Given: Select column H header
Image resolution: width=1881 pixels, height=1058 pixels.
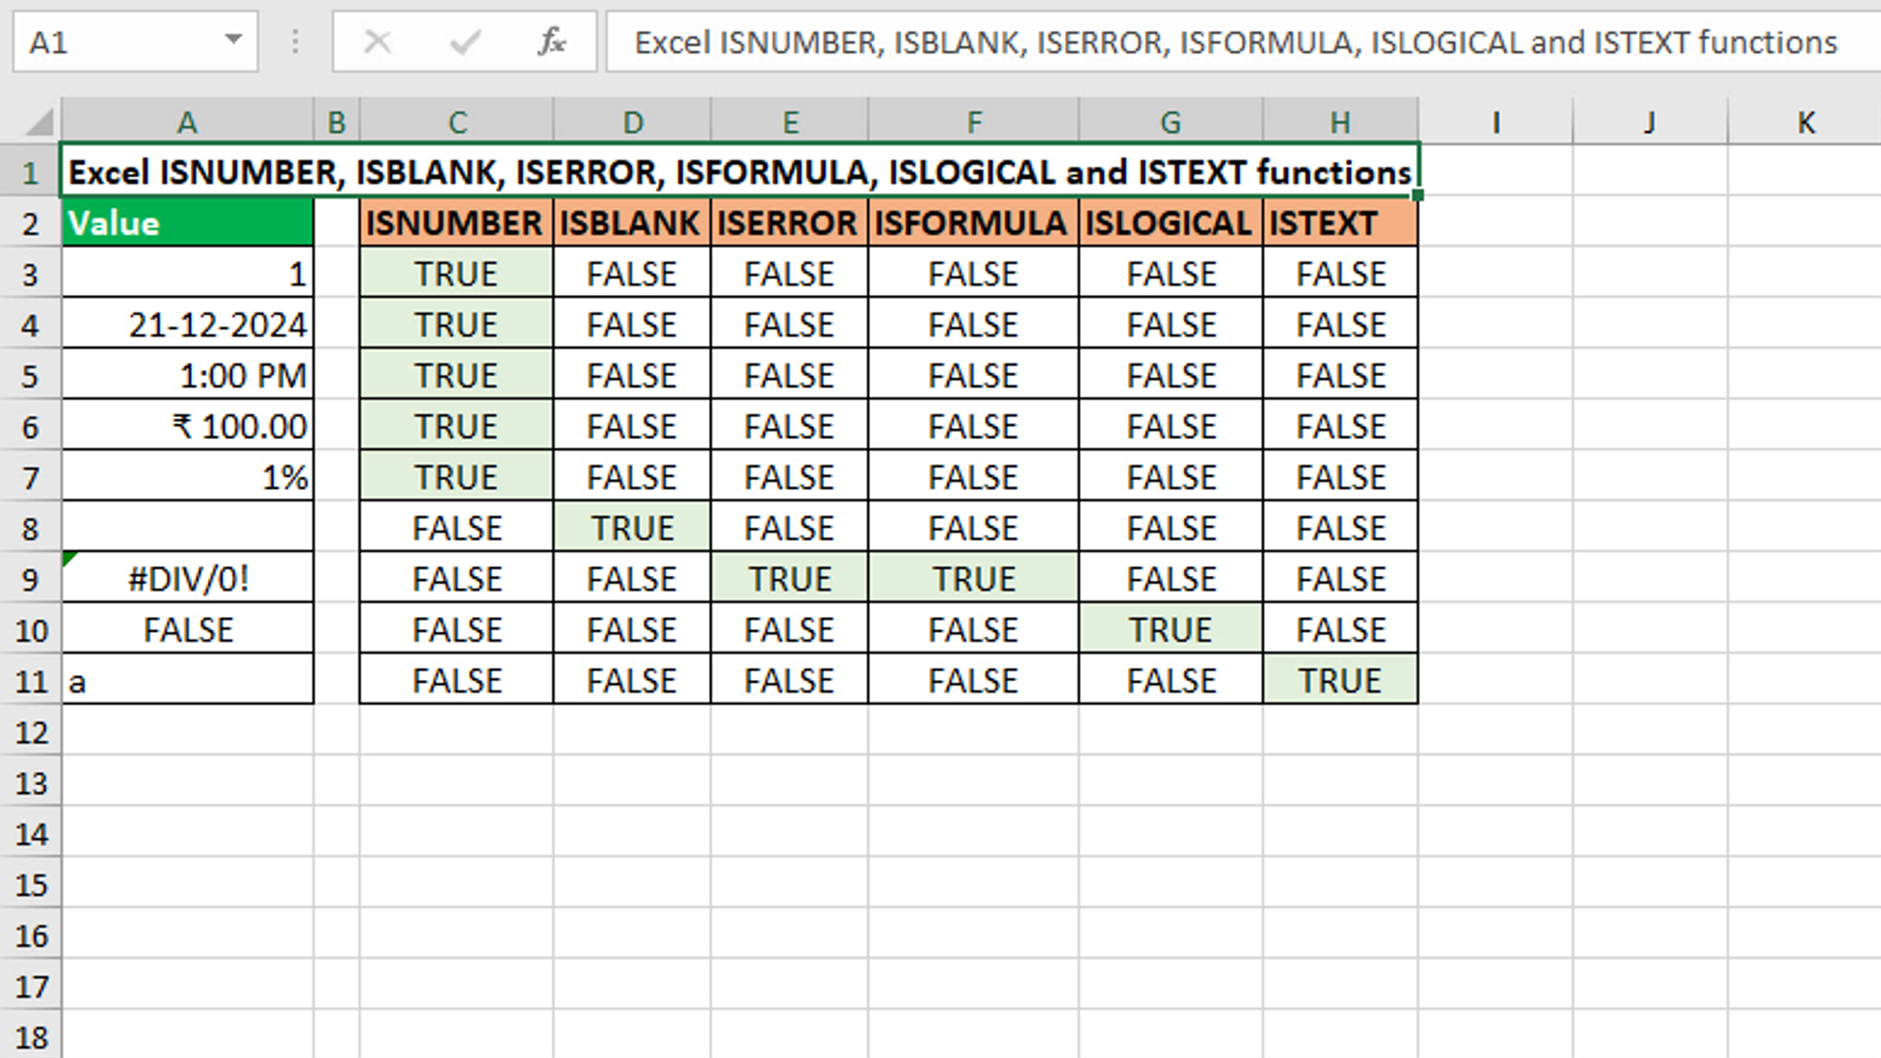Looking at the screenshot, I should click(1340, 122).
